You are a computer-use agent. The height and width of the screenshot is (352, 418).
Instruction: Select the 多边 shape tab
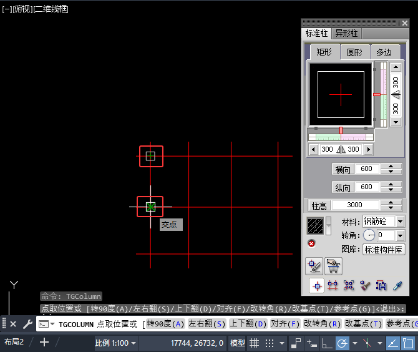pyautogui.click(x=385, y=52)
